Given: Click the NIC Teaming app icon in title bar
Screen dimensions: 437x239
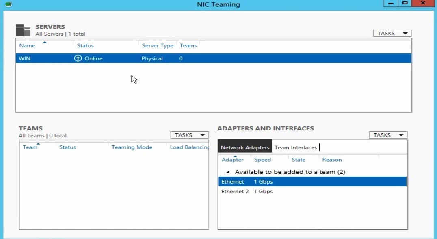Looking at the screenshot, I should pos(9,4).
